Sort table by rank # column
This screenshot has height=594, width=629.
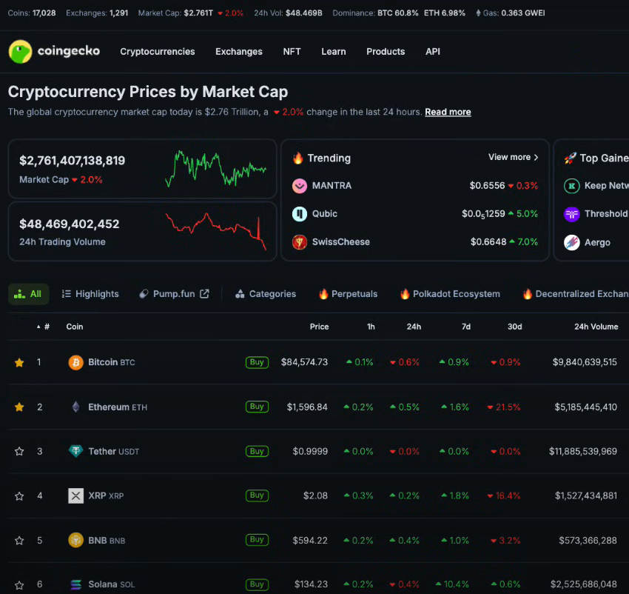coord(44,327)
